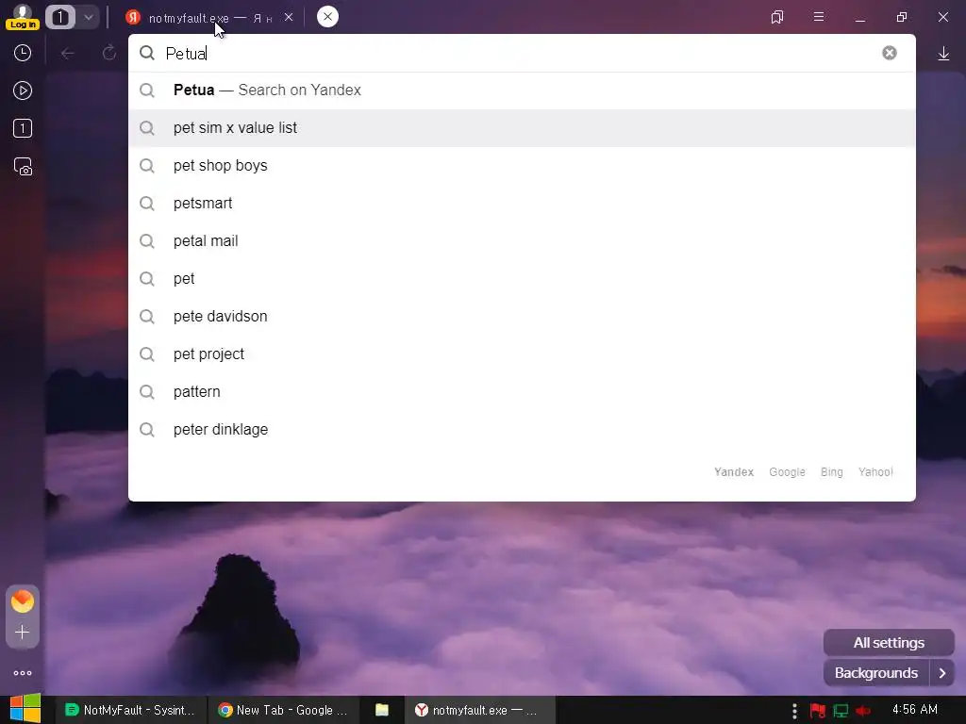The height and width of the screenshot is (724, 966).
Task: Switch search engine to Bing
Action: click(x=831, y=472)
